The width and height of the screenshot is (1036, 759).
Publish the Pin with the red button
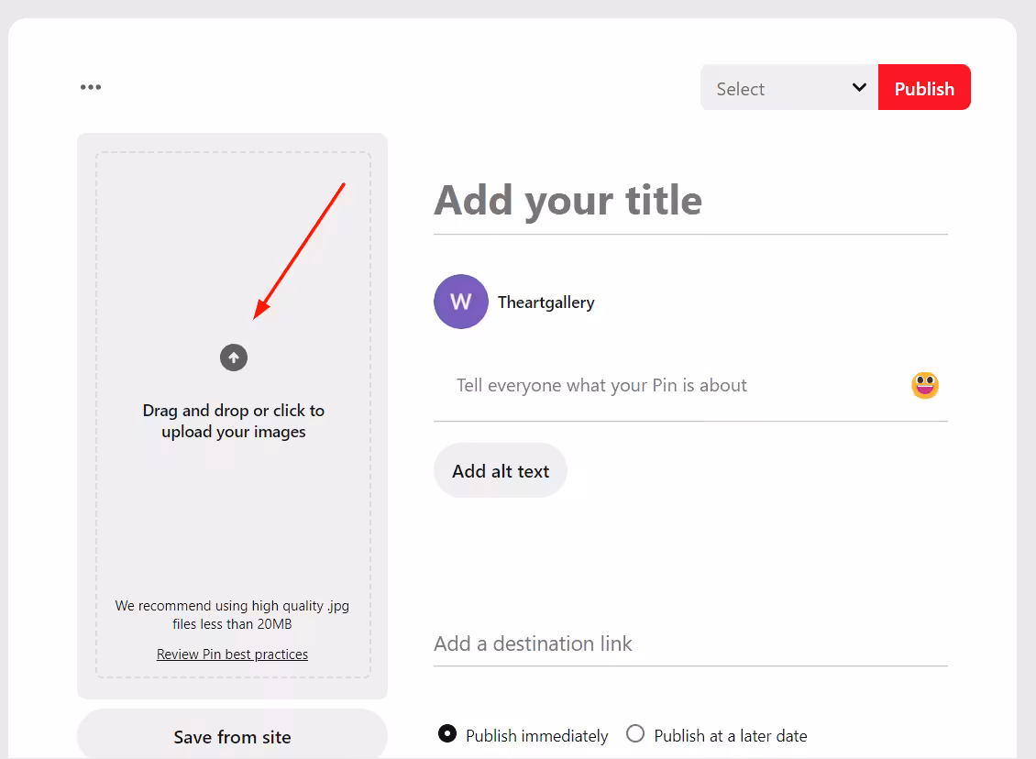pos(923,88)
